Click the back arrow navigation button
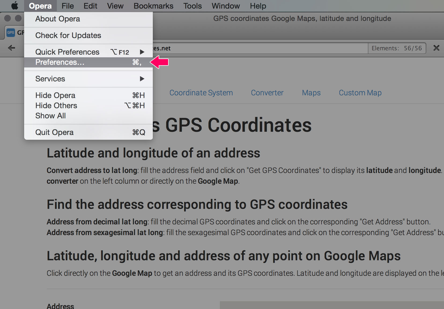This screenshot has height=309, width=444. coord(12,48)
